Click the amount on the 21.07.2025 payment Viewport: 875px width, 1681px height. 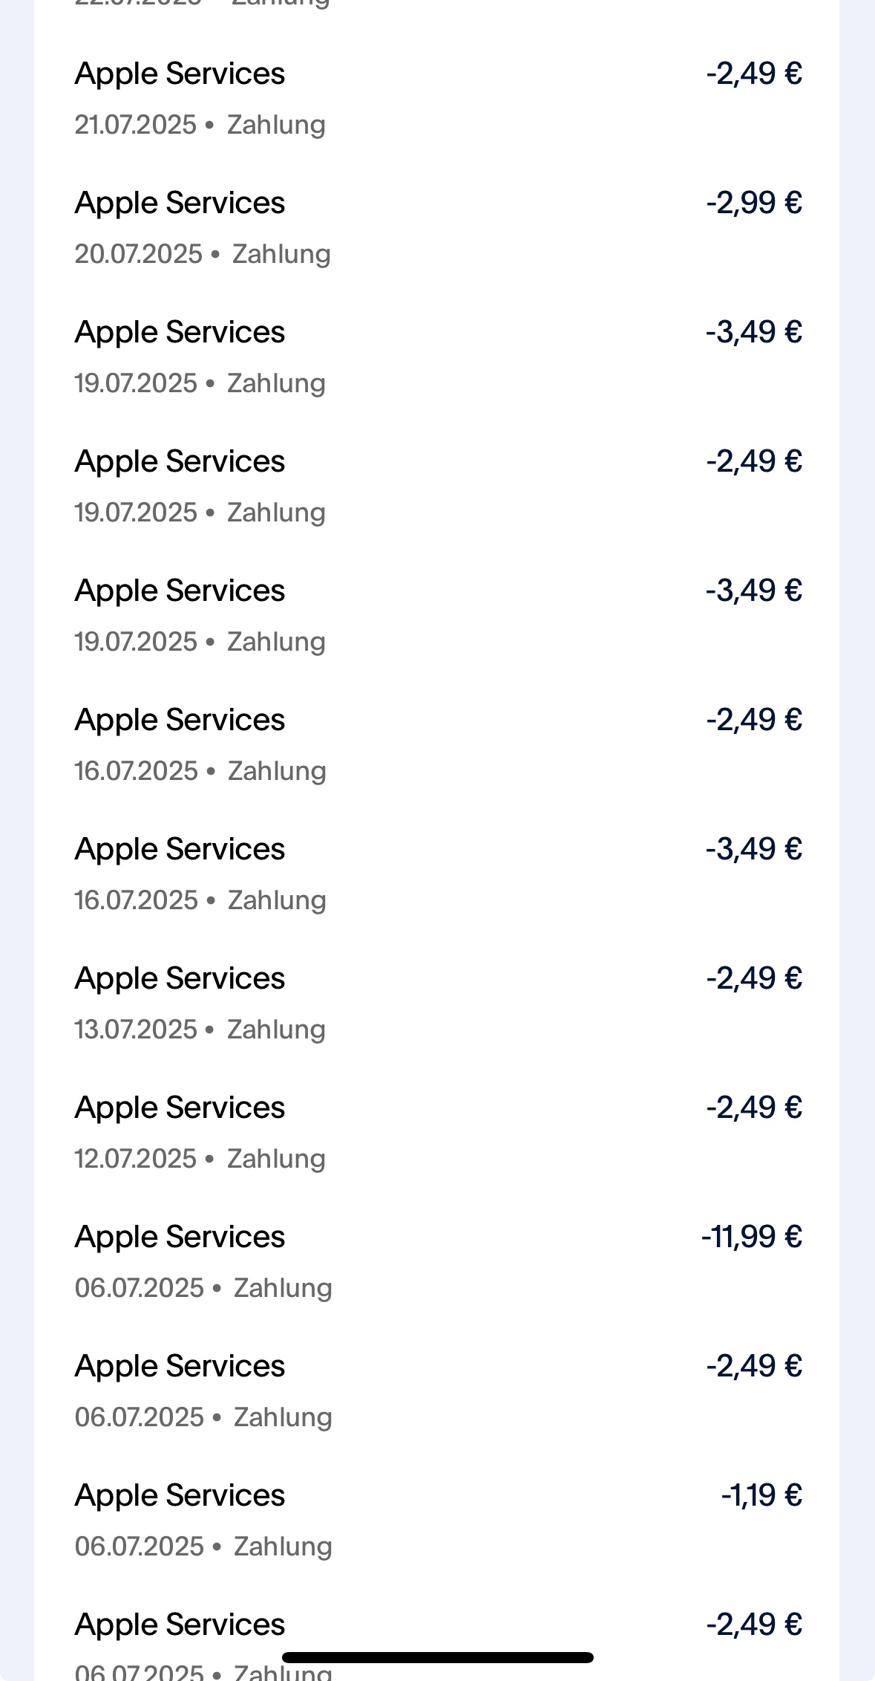click(x=753, y=74)
